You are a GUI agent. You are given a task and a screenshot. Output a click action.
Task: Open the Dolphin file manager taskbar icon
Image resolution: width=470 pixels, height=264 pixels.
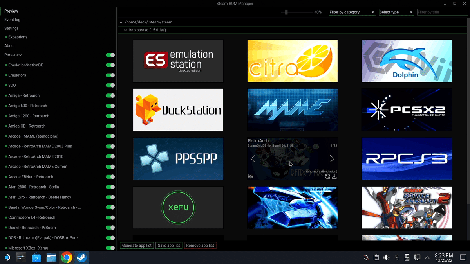[x=51, y=257]
